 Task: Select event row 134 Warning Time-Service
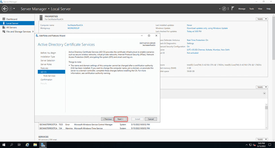(95, 128)
